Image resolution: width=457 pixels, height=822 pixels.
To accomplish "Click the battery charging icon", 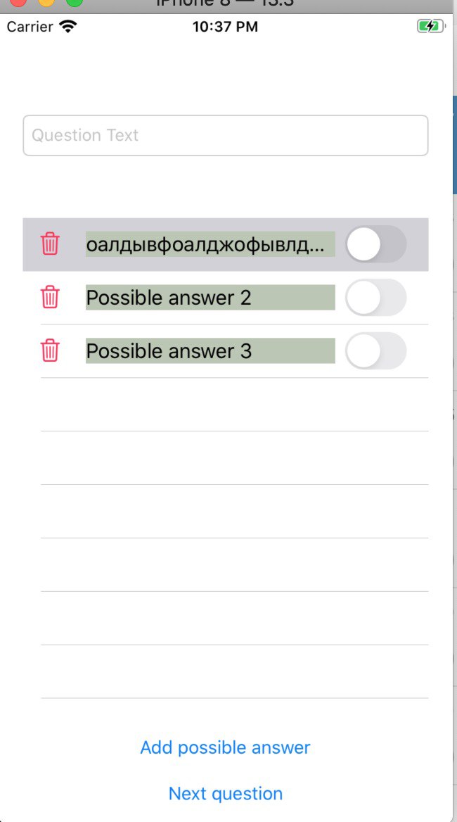I will coord(429,27).
